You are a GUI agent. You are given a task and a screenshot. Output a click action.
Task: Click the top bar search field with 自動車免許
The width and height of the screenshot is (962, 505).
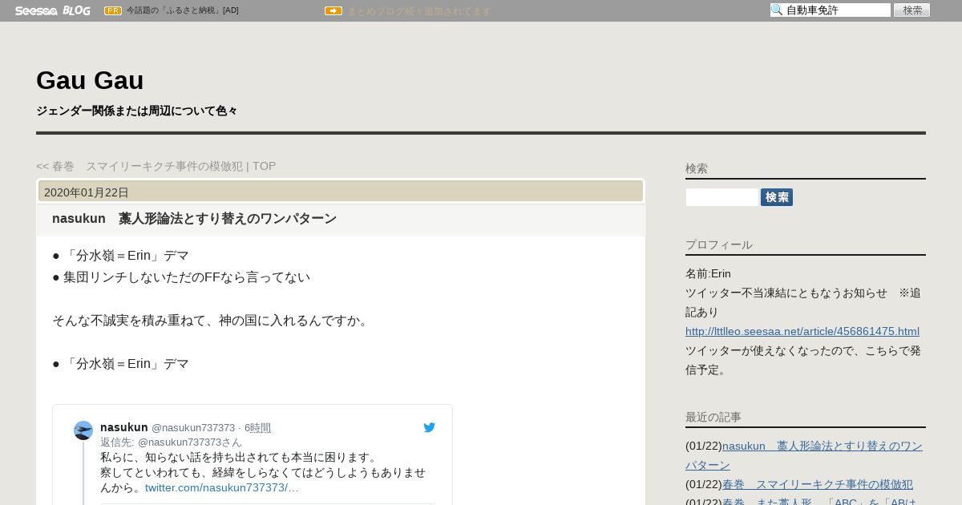(831, 10)
